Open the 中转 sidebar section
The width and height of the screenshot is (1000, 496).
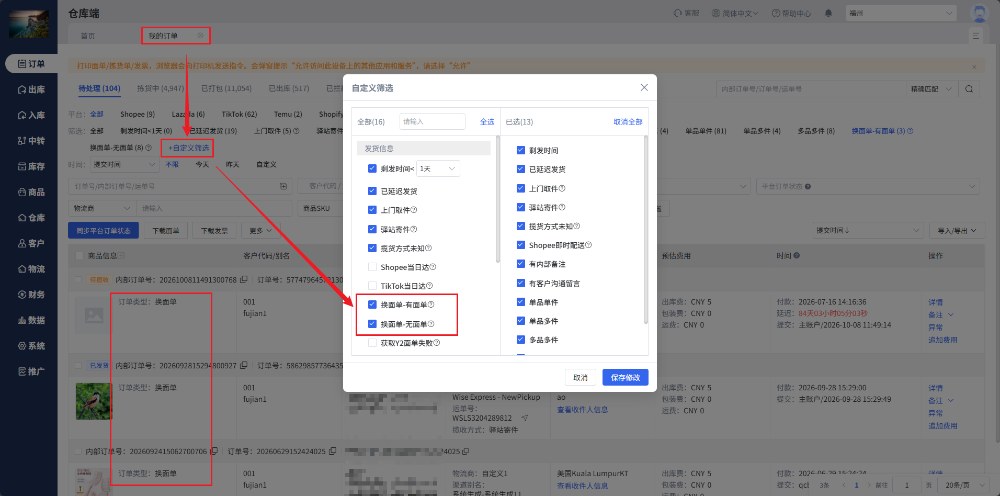point(31,141)
